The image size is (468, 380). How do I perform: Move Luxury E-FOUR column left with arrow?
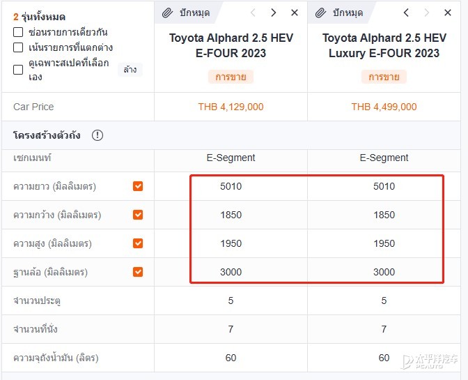click(x=406, y=13)
